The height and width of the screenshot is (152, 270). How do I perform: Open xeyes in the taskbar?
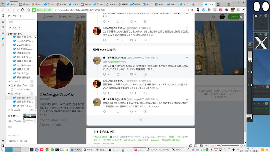coord(164,149)
